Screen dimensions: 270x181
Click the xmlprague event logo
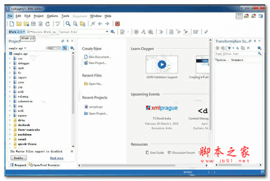162,108
